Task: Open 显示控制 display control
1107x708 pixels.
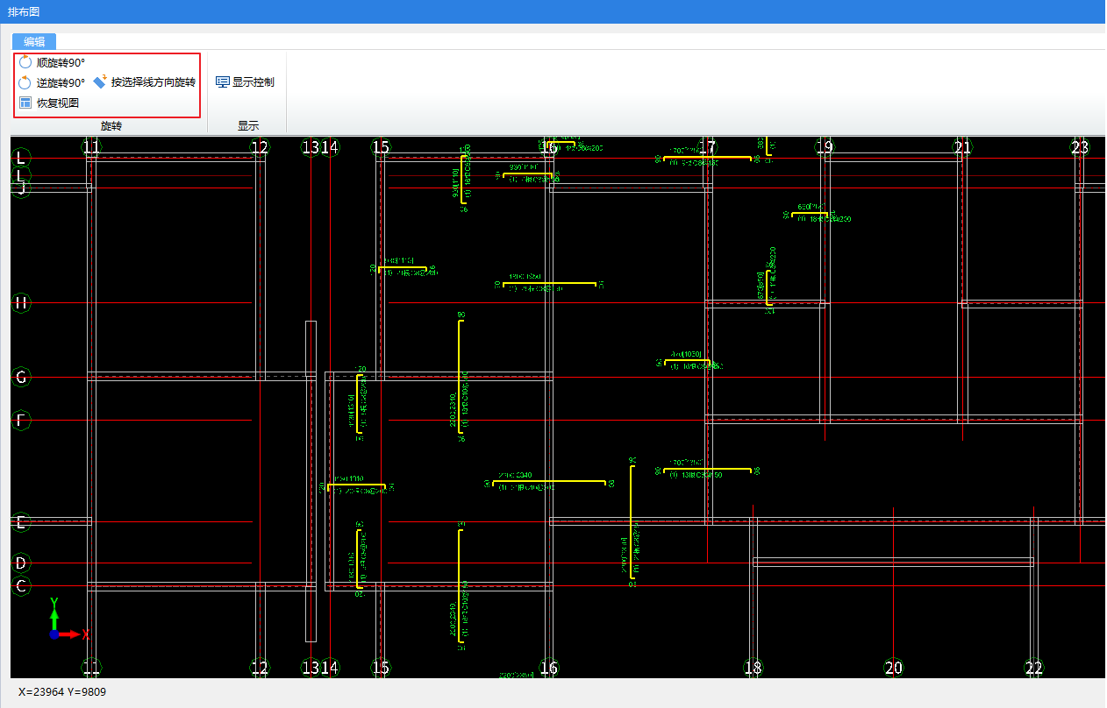Action: pos(245,82)
